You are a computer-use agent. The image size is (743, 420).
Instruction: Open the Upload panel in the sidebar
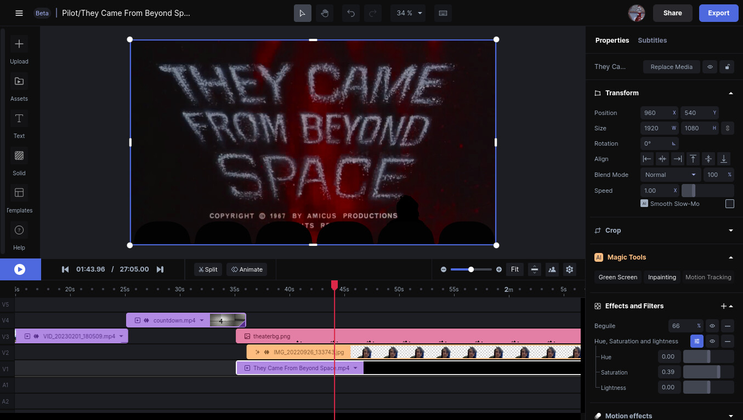click(x=19, y=50)
